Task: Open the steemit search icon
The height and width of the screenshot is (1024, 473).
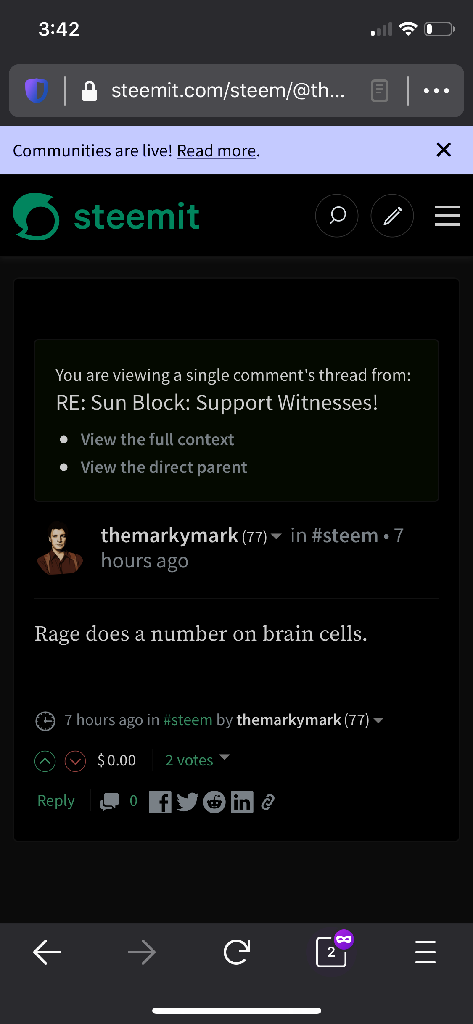Action: coord(337,216)
